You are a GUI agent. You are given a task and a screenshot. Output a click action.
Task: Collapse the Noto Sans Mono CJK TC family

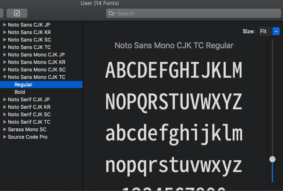point(5,77)
